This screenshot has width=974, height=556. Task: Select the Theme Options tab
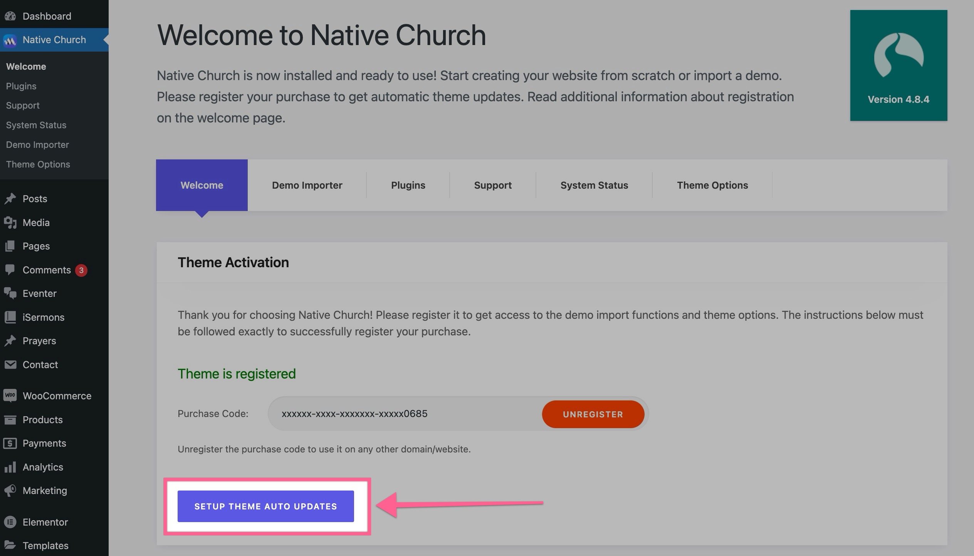click(712, 185)
